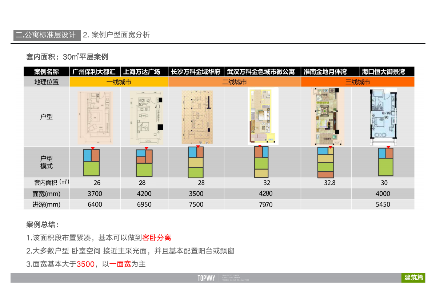Viewport: 440px width, 307px height.
Task: Select the depth value 5450
Action: pyautogui.click(x=383, y=204)
